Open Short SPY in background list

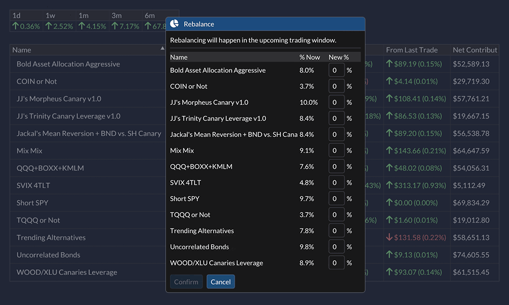pos(33,203)
